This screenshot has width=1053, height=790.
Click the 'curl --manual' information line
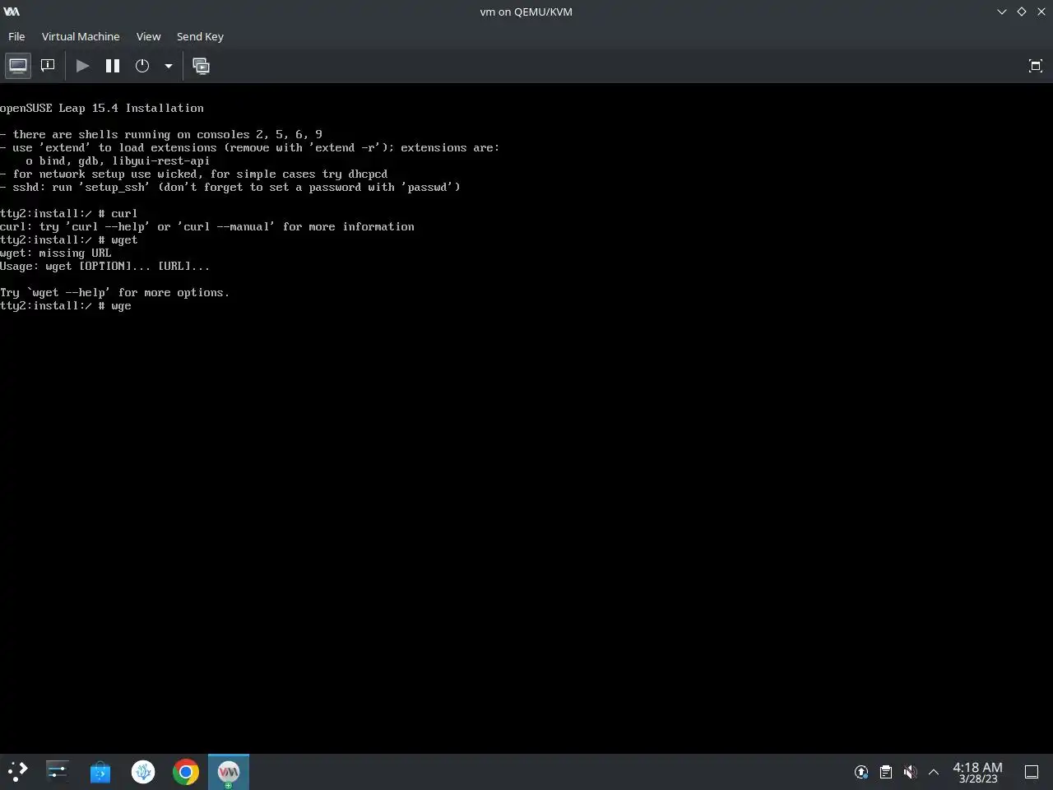coord(207,226)
